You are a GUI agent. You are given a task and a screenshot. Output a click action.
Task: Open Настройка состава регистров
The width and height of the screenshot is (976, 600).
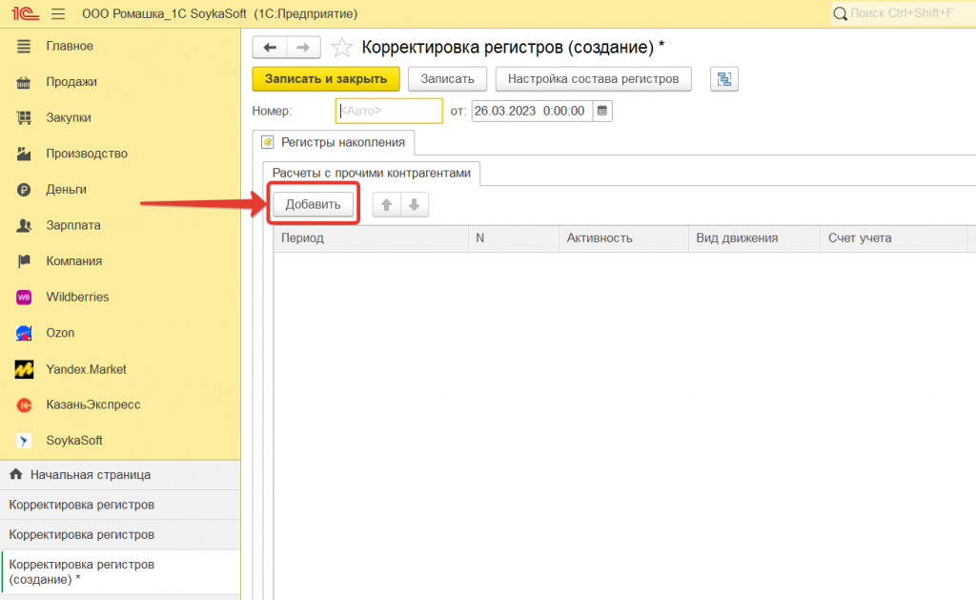pyautogui.click(x=593, y=79)
